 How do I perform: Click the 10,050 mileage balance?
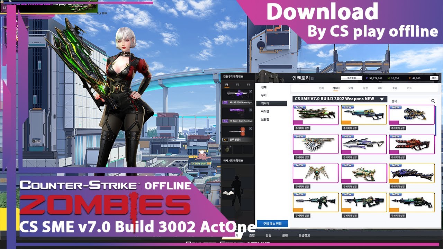[x=395, y=79]
